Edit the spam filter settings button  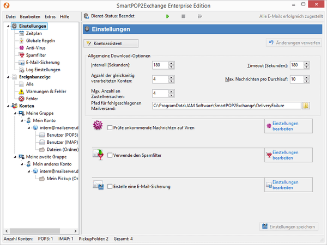point(288,155)
